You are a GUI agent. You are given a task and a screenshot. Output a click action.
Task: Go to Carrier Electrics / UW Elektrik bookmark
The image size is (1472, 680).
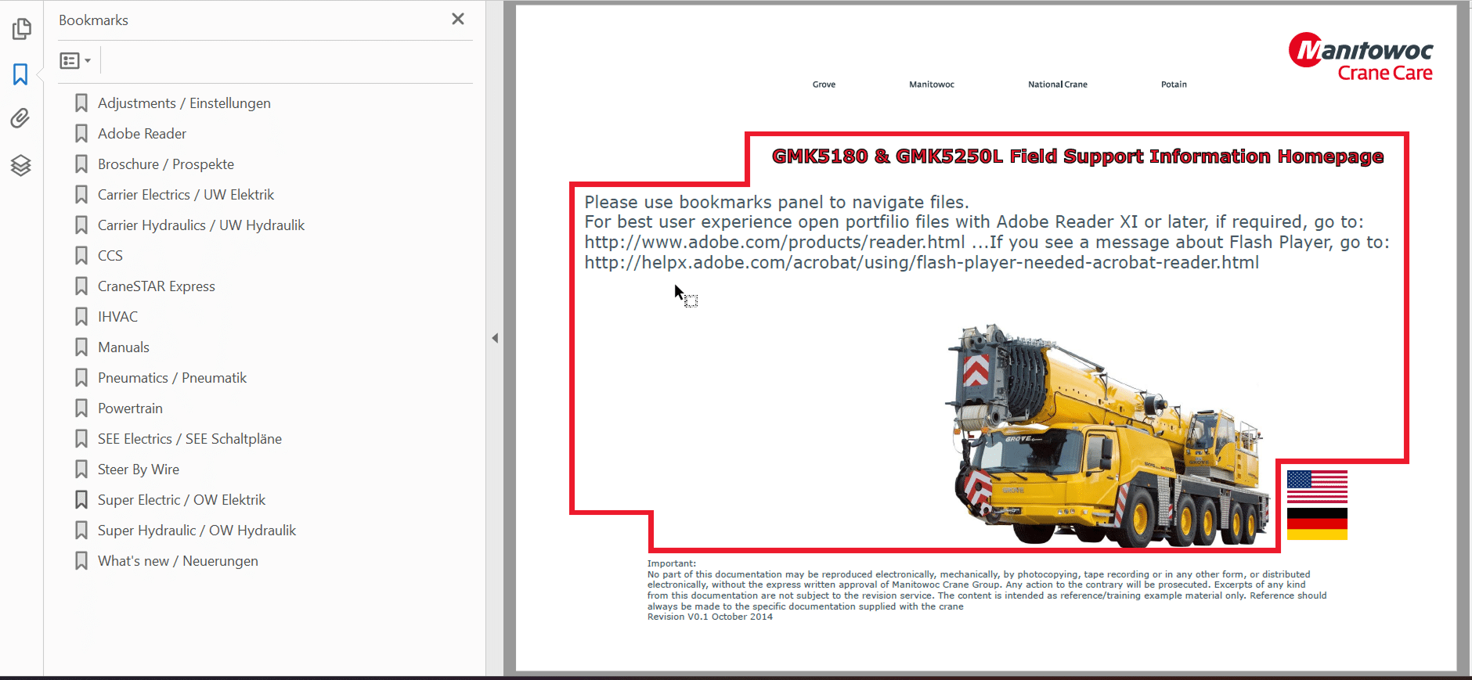point(186,195)
